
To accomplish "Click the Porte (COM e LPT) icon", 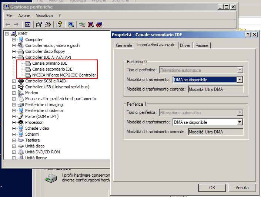I will click(x=21, y=116).
